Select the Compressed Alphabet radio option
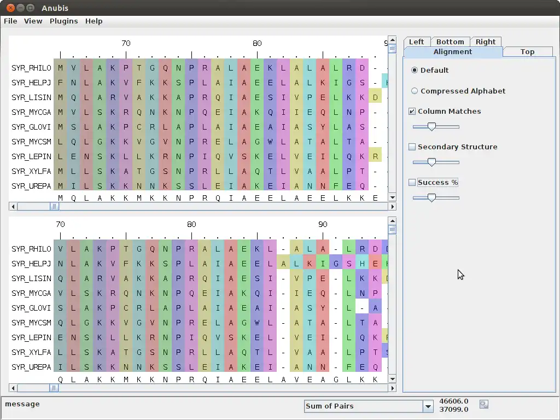This screenshot has height=420, width=560. pyautogui.click(x=415, y=91)
